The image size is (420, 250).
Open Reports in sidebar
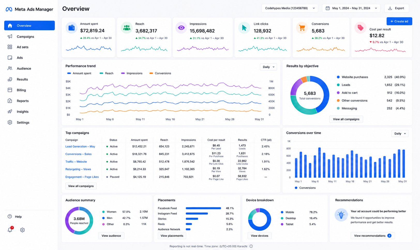pos(29,101)
